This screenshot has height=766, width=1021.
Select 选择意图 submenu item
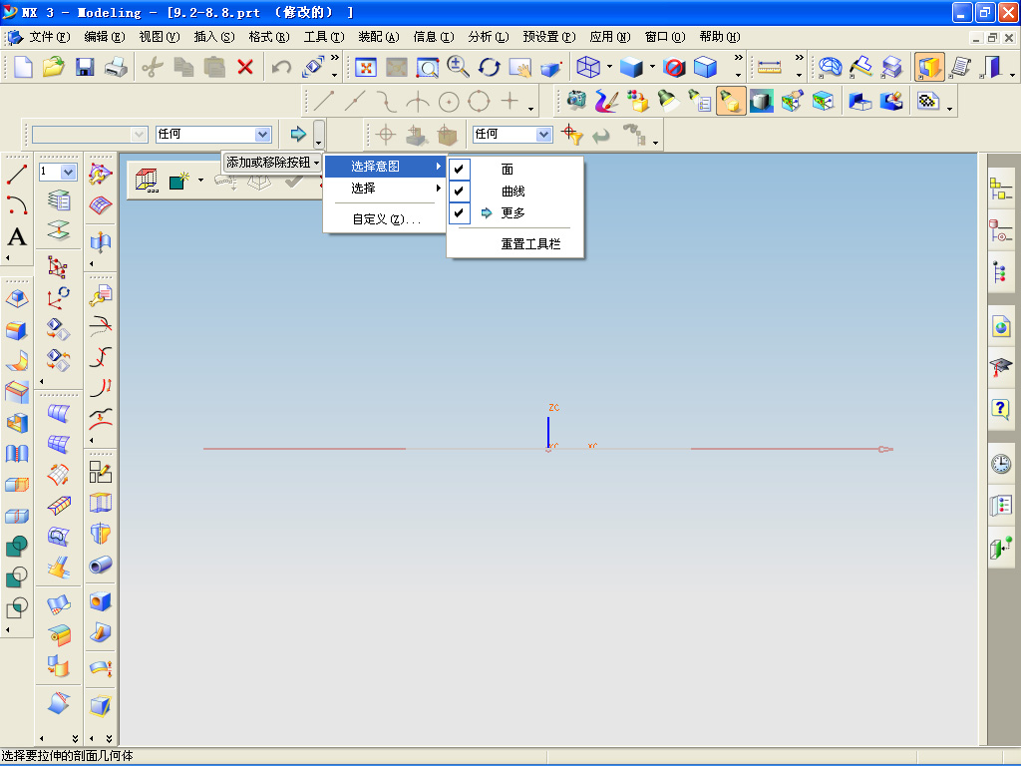385,167
